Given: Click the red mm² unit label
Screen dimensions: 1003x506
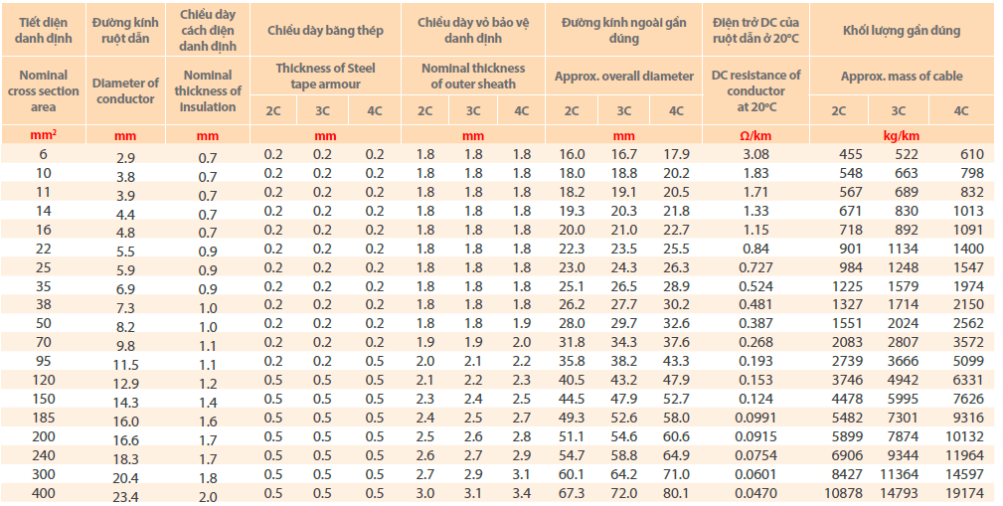Looking at the screenshot, I should [x=43, y=135].
